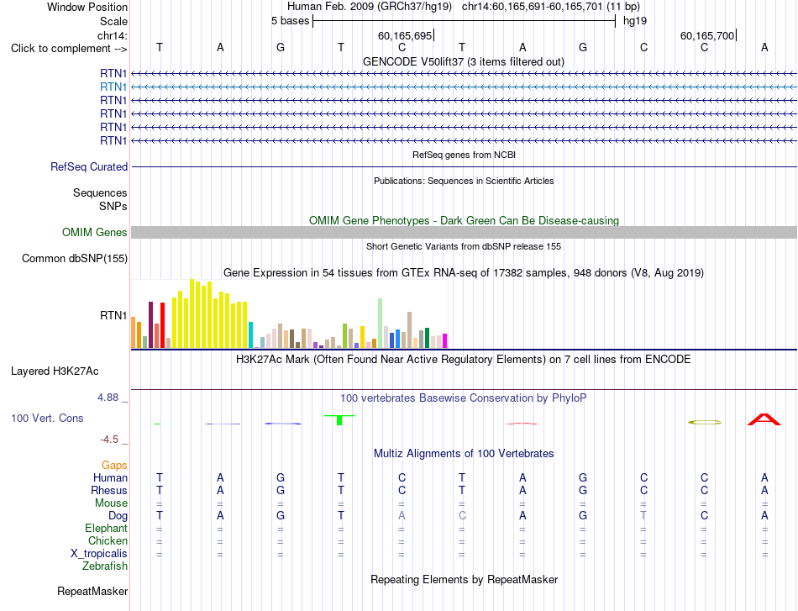Click the RepeatMasker track label
Screen dimensions: 798x611
(x=92, y=592)
